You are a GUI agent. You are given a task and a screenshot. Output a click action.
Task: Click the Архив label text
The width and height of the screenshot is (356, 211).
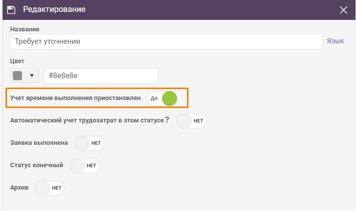point(19,188)
